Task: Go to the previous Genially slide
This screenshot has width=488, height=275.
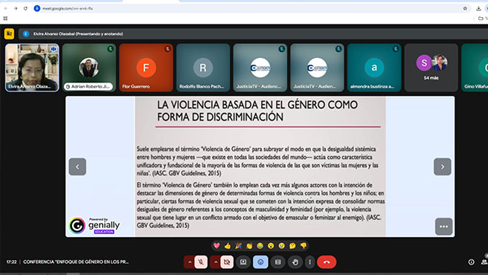Action: point(77,166)
